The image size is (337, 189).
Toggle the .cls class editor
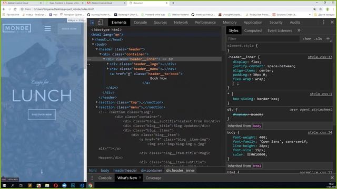point(318,38)
